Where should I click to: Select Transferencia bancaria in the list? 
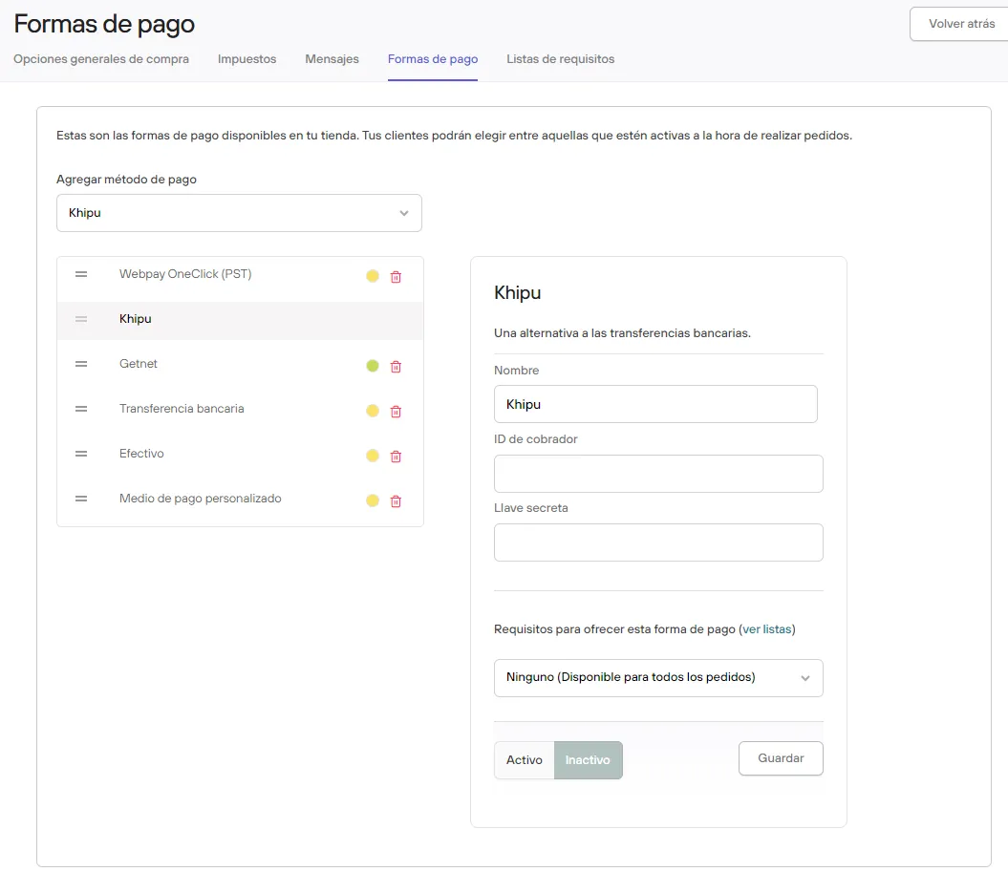pyautogui.click(x=240, y=410)
